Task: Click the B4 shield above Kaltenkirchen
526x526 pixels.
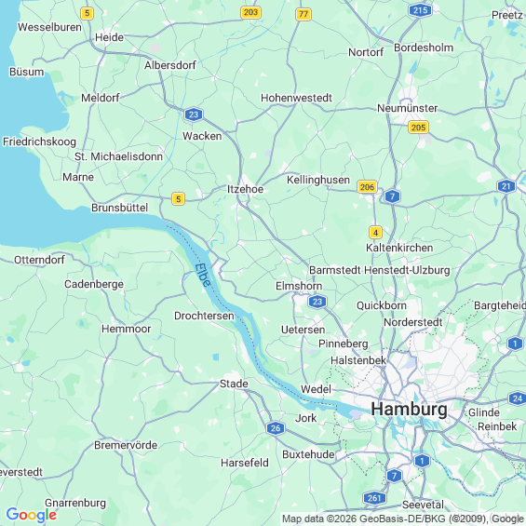Action: [x=375, y=232]
